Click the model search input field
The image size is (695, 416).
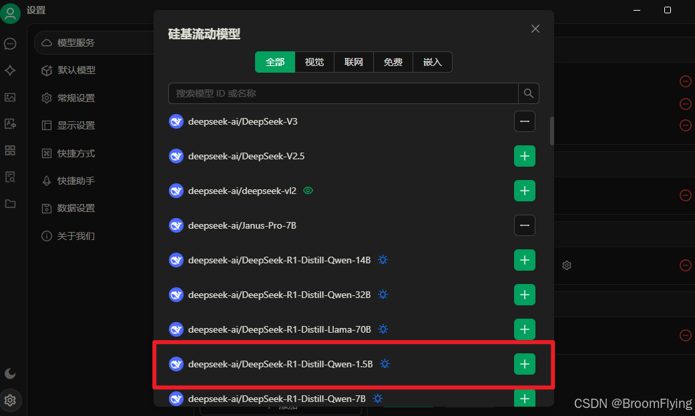pyautogui.click(x=344, y=93)
